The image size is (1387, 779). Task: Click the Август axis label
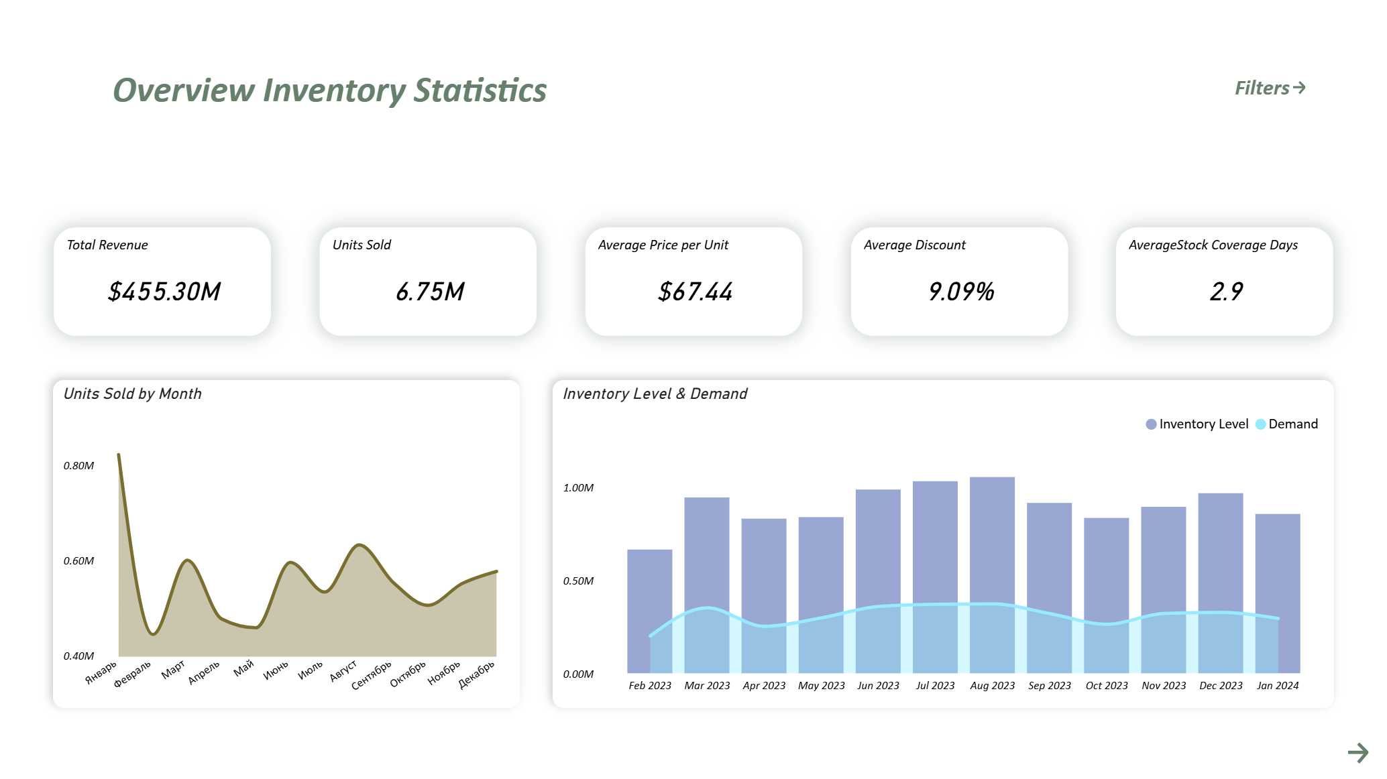click(x=343, y=671)
